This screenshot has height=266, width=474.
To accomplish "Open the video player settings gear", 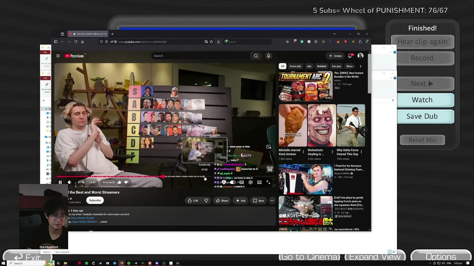I will (x=250, y=182).
